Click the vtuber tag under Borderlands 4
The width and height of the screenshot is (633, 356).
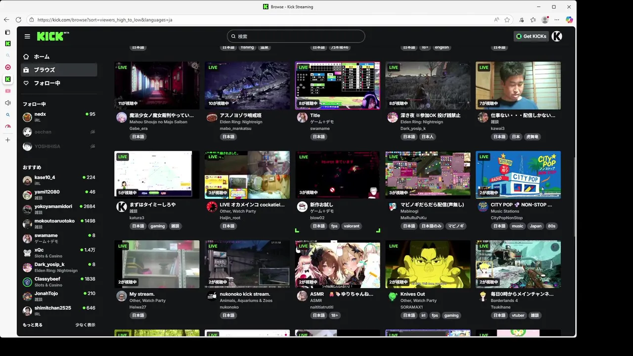click(x=518, y=315)
